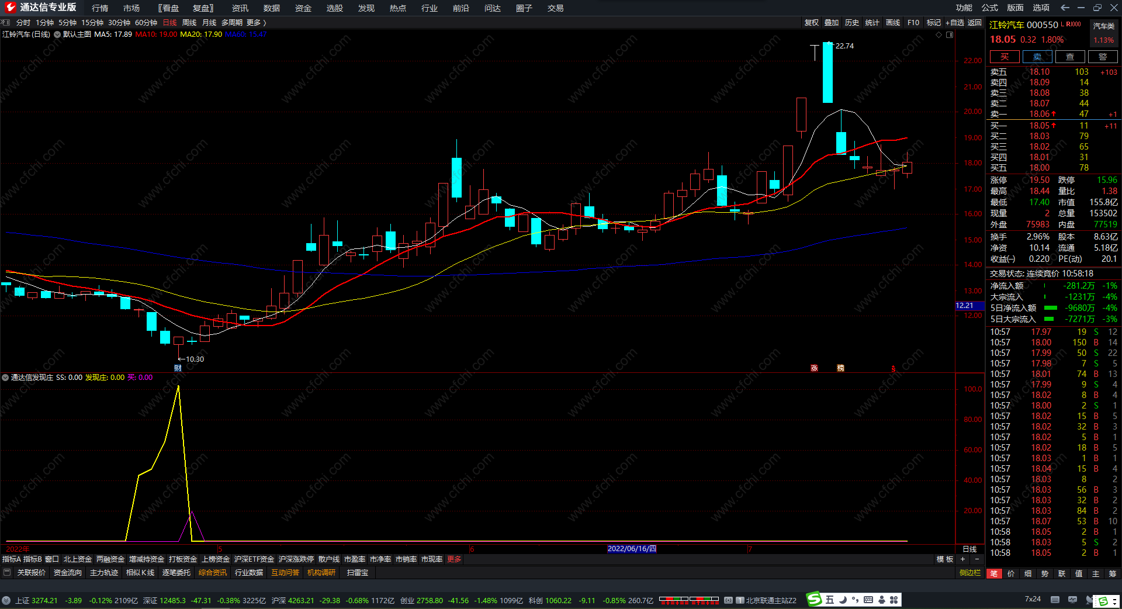Toggle 画线 drawing tools
The height and width of the screenshot is (609, 1122).
tap(893, 22)
